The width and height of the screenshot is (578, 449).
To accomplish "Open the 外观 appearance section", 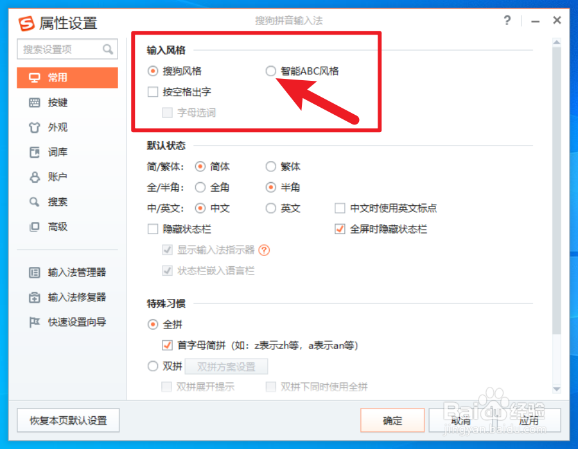I will pos(67,128).
